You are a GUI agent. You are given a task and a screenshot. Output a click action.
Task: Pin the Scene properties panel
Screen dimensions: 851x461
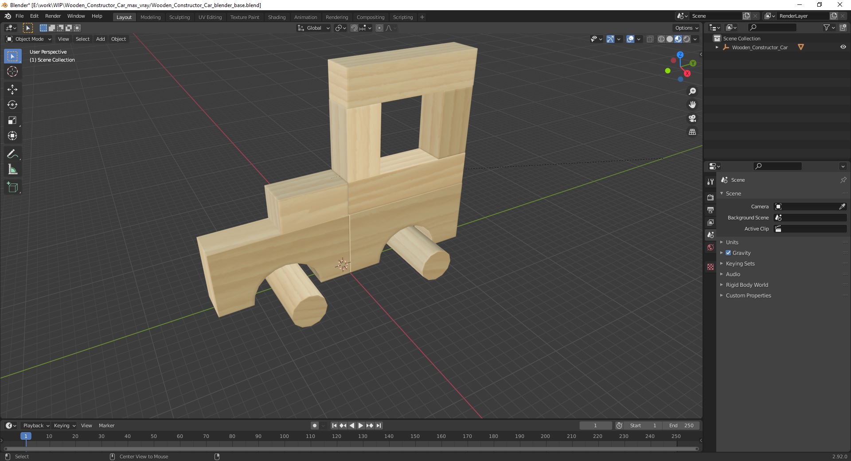(843, 180)
